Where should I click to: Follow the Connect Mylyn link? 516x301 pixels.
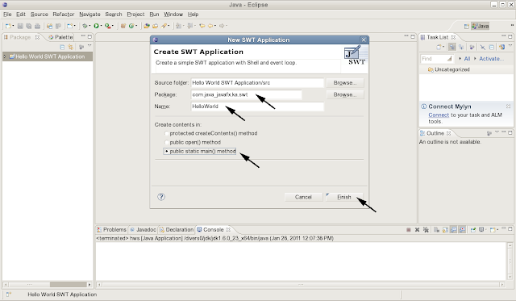coord(439,115)
